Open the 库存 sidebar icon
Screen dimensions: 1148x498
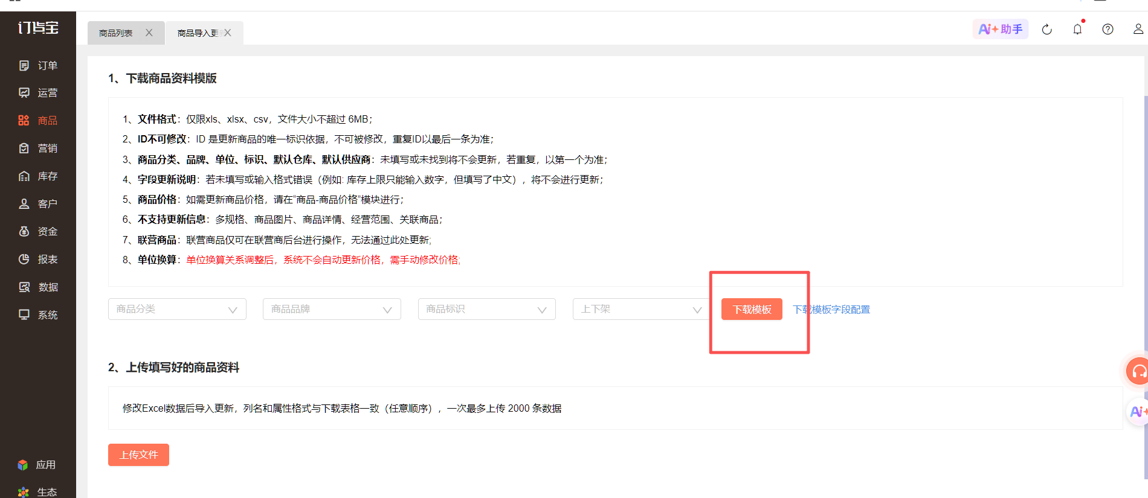tap(24, 176)
